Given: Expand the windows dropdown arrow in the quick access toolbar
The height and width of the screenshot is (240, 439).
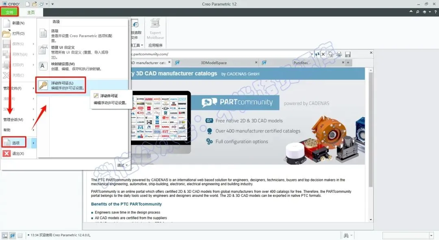Looking at the screenshot, I should [x=47, y=4].
